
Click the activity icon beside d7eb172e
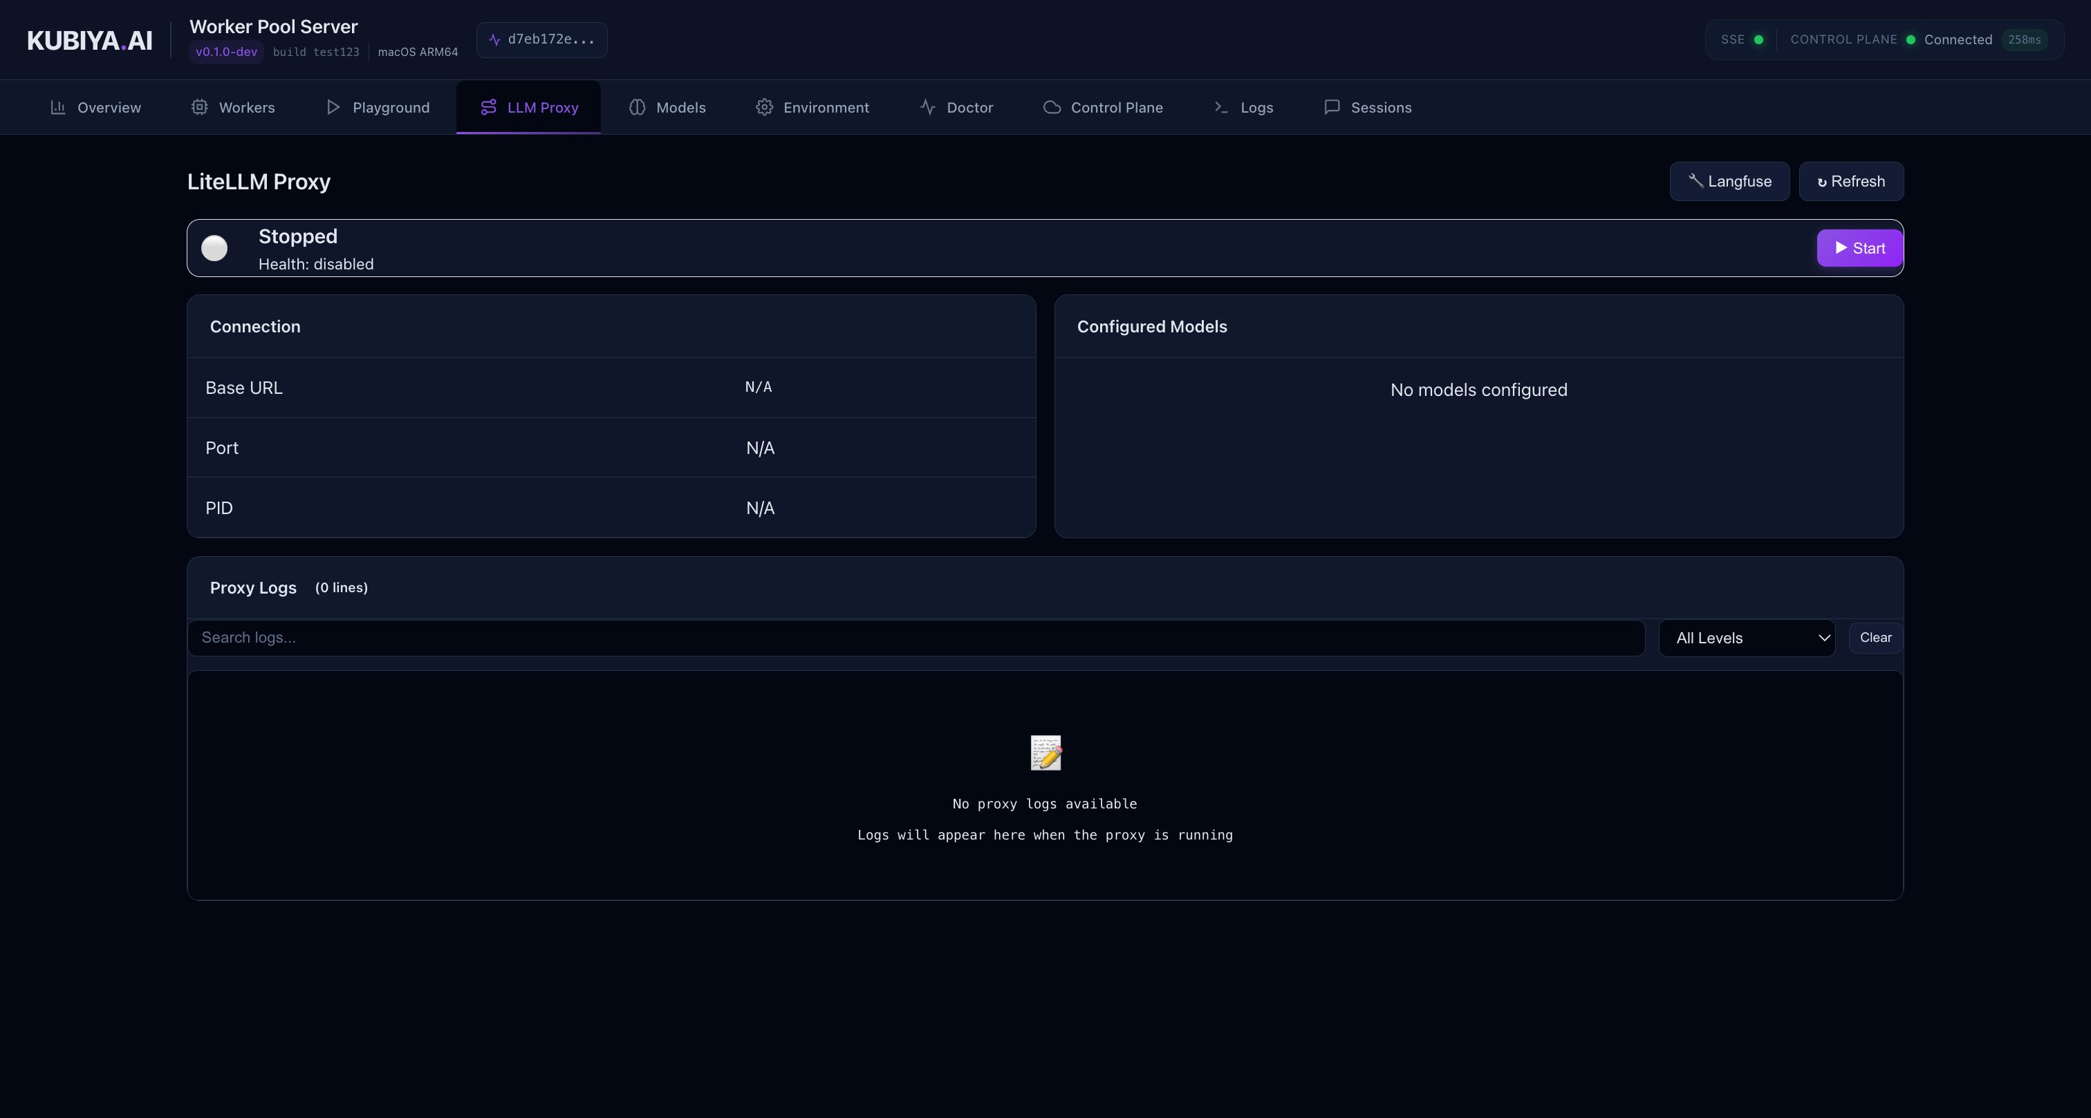pos(494,40)
